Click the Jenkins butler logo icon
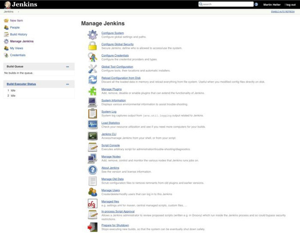 7,5
